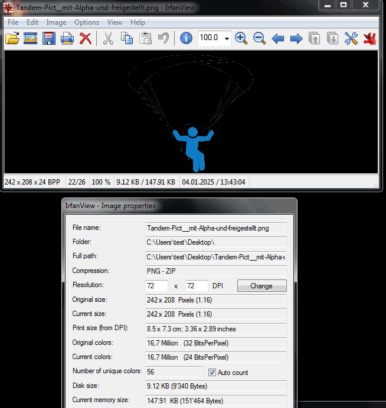Image resolution: width=386 pixels, height=408 pixels.
Task: Open the Image menu
Action: point(56,22)
